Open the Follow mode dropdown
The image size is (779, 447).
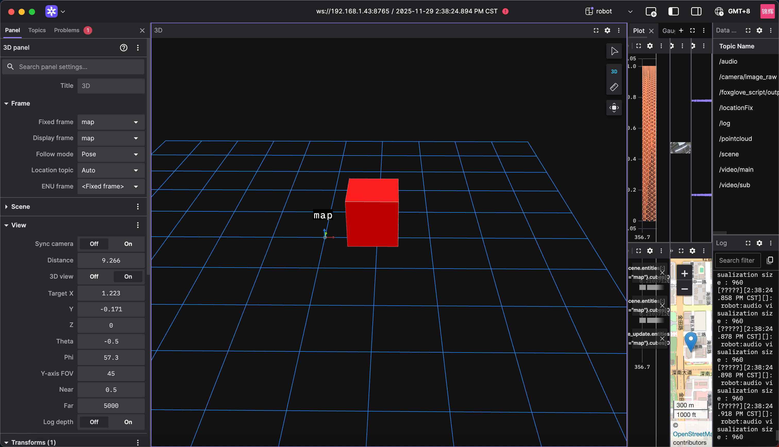111,154
